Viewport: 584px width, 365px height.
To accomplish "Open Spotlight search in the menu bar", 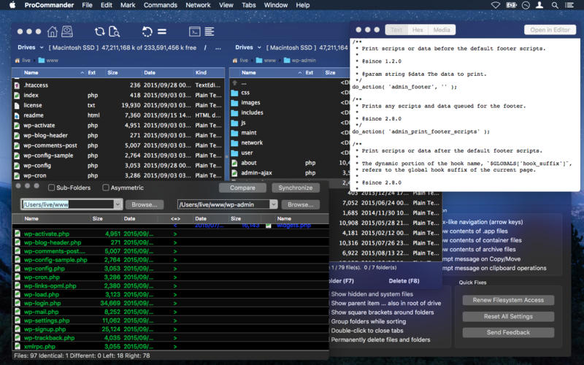I will [x=555, y=5].
